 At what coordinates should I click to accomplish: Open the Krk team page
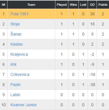pos(14,64)
